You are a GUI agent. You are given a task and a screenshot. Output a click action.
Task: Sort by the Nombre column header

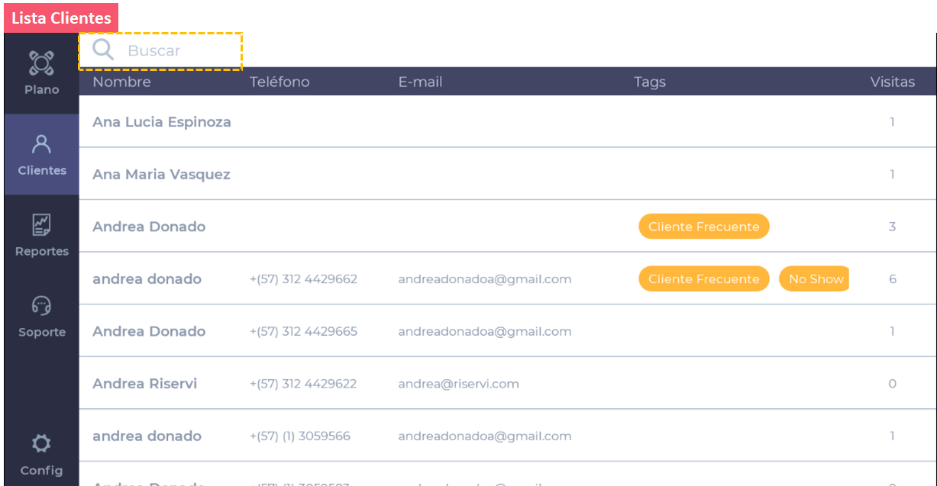click(x=122, y=82)
